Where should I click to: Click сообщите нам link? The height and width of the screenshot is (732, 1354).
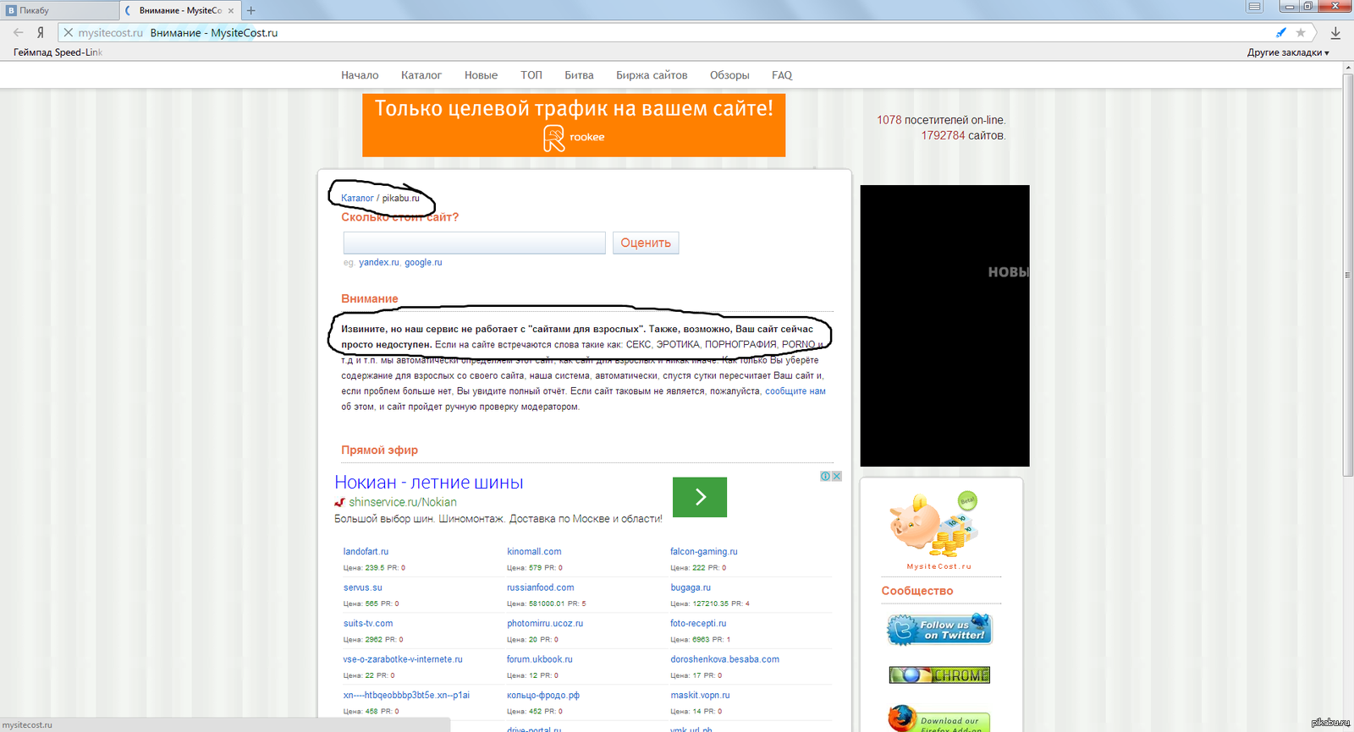(795, 391)
